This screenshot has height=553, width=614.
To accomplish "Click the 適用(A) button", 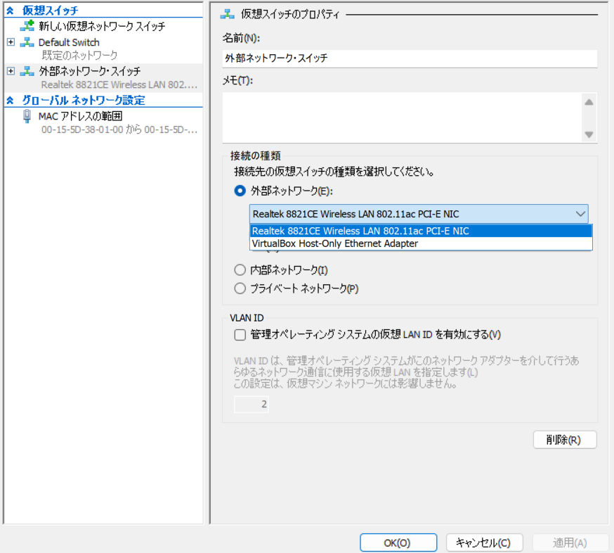I will [570, 543].
